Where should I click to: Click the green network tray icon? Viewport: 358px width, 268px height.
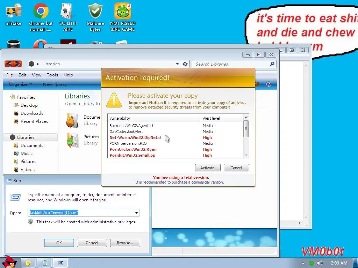point(312,263)
